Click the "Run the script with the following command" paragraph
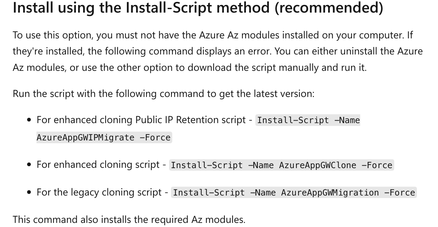This screenshot has width=438, height=227. tap(163, 94)
